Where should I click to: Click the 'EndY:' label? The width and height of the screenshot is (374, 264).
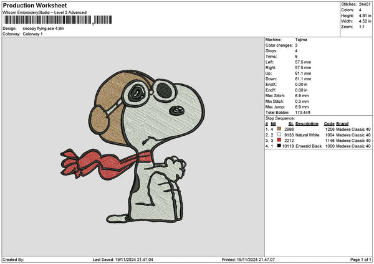[x=271, y=90]
